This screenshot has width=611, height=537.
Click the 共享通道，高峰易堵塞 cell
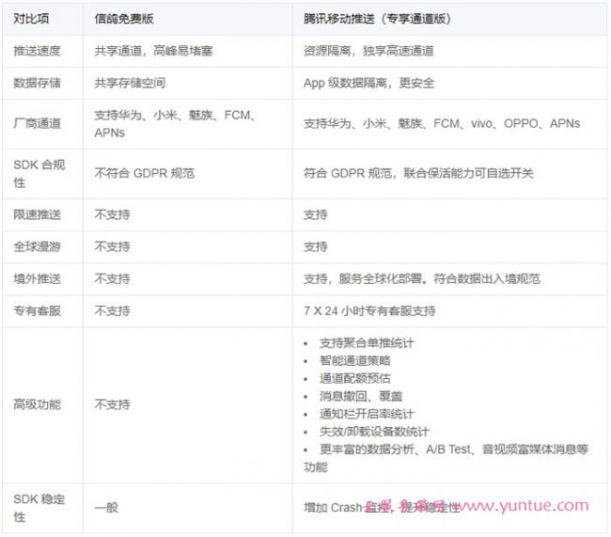pyautogui.click(x=153, y=51)
